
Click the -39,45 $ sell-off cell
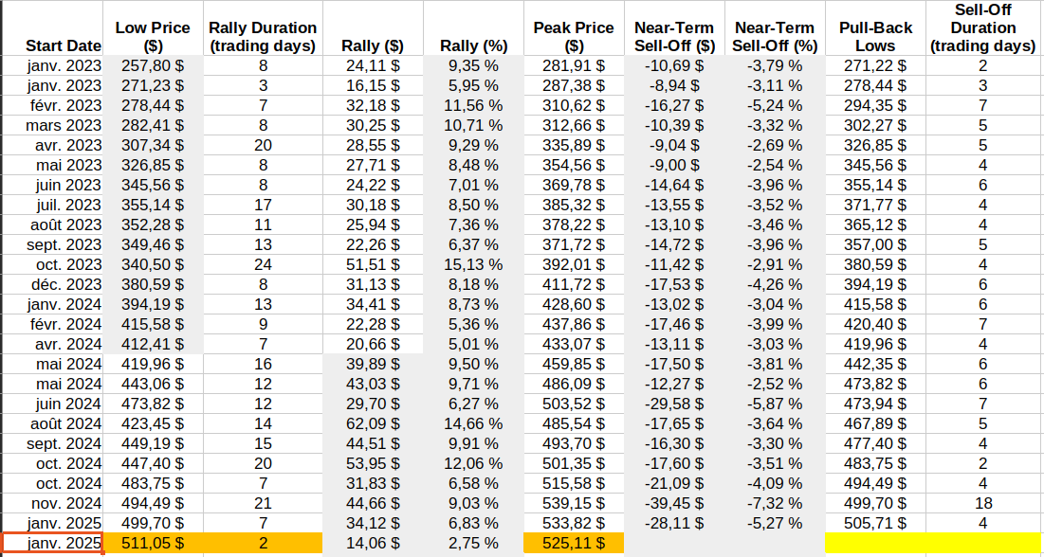tap(674, 503)
